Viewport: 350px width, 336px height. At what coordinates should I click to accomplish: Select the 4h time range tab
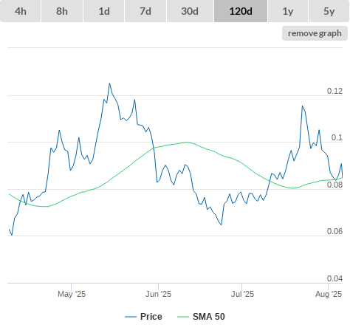[21, 11]
